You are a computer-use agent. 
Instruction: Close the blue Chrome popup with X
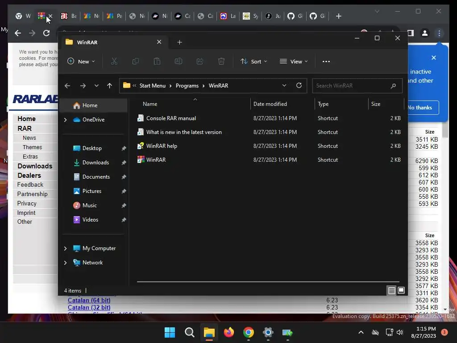click(434, 58)
